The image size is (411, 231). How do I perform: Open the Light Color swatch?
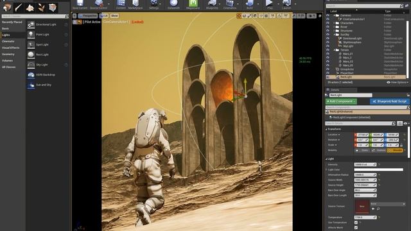click(x=378, y=169)
